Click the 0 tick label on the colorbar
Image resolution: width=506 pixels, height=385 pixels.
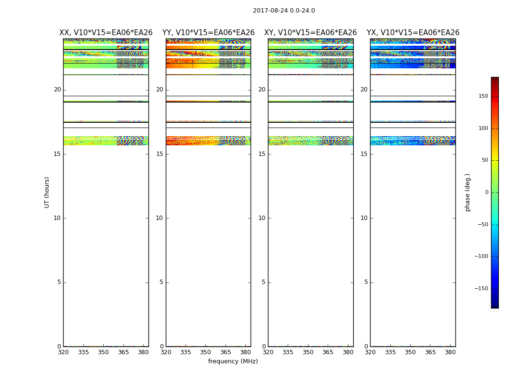487,192
